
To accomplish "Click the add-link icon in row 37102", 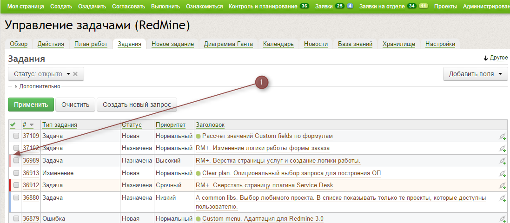I will click(503, 149).
